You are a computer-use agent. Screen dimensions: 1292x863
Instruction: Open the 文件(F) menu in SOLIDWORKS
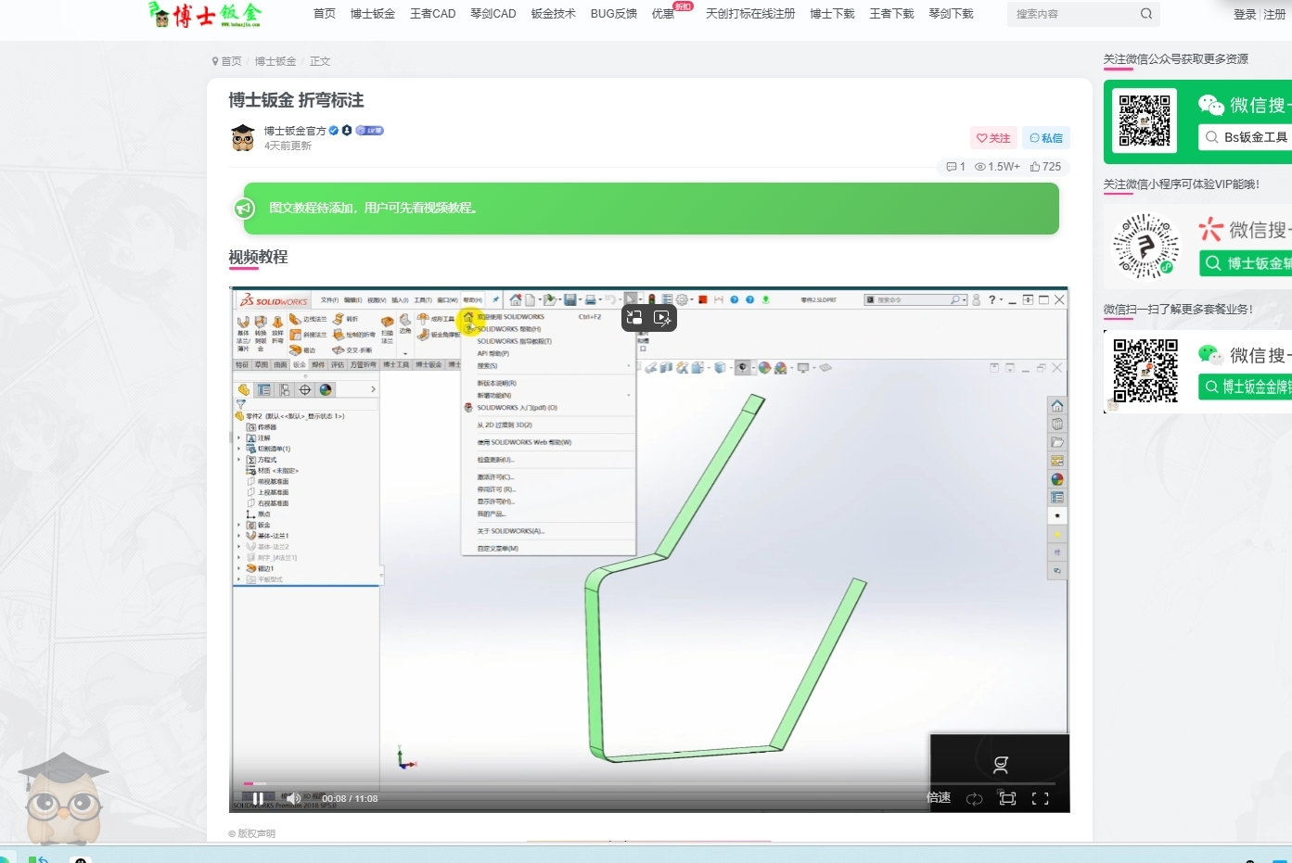pos(330,300)
